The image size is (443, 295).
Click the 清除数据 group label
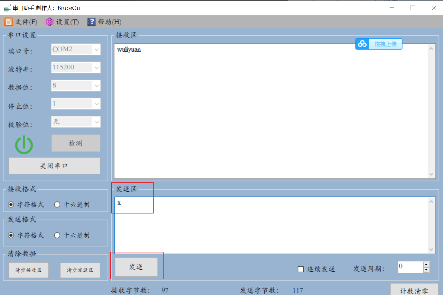click(22, 254)
